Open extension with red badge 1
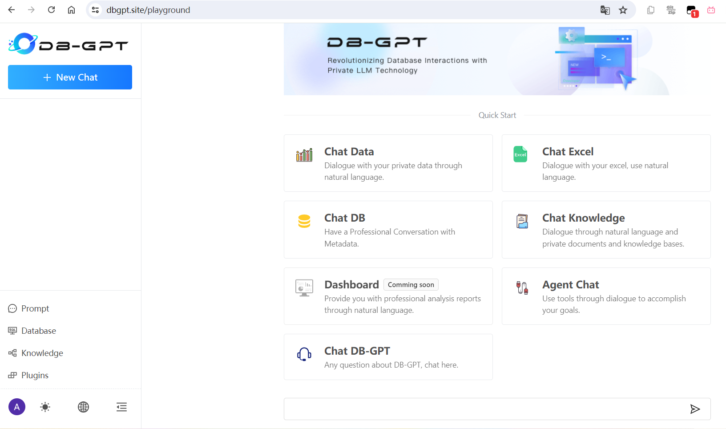 coord(692,11)
